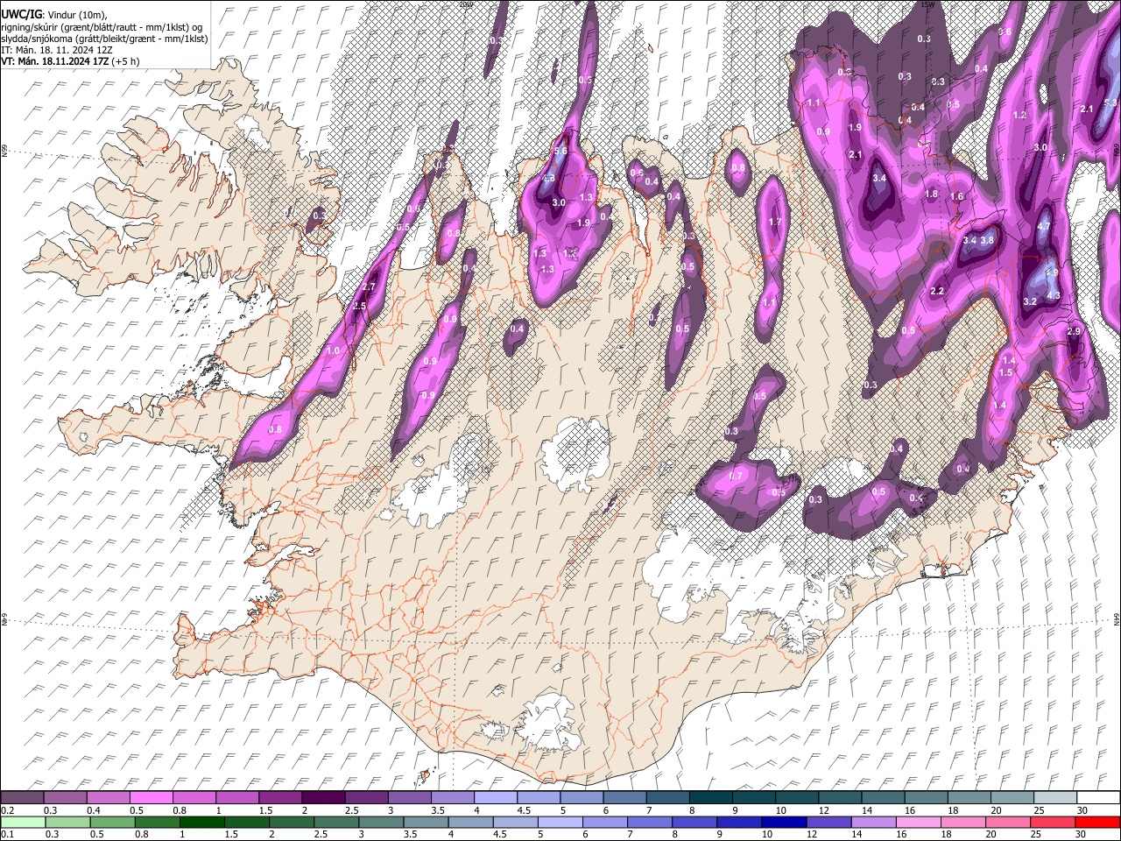Select the '2.2' value on the map
The width and height of the screenshot is (1121, 841).
(x=937, y=291)
